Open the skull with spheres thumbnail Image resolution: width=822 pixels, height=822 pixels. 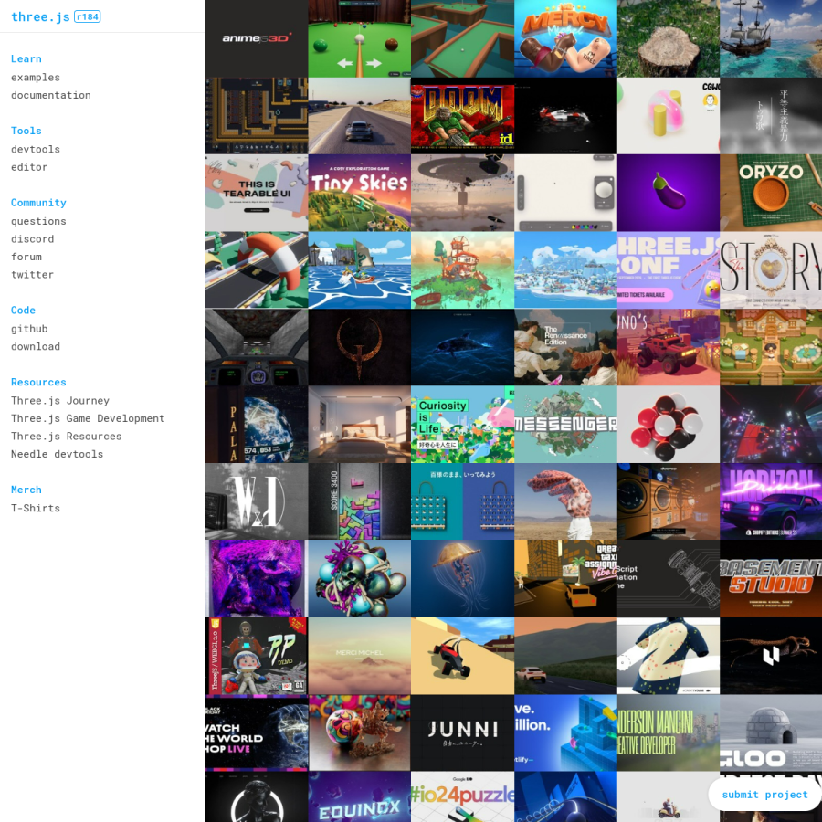coord(360,578)
